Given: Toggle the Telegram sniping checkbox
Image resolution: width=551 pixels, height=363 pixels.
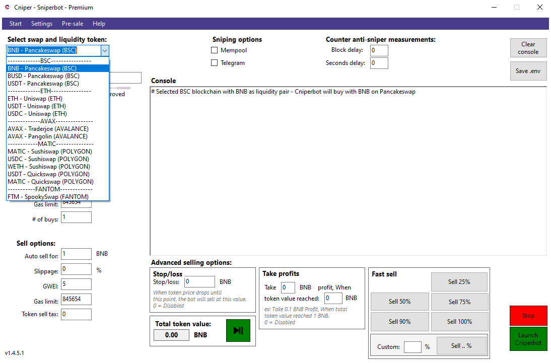Looking at the screenshot, I should [215, 63].
